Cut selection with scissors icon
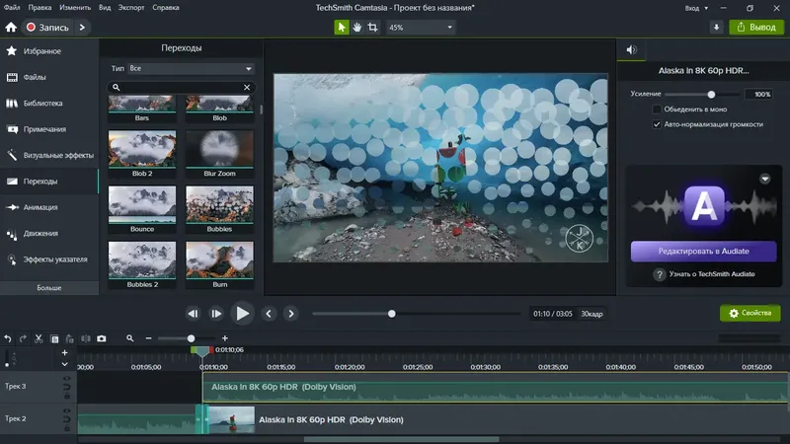Image resolution: width=790 pixels, height=444 pixels. 39,338
